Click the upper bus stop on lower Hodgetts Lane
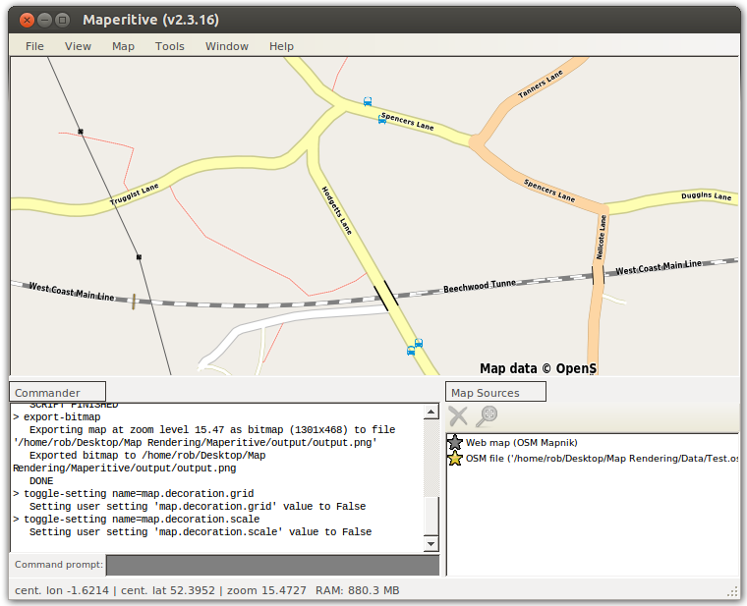The image size is (747, 606). pos(419,343)
